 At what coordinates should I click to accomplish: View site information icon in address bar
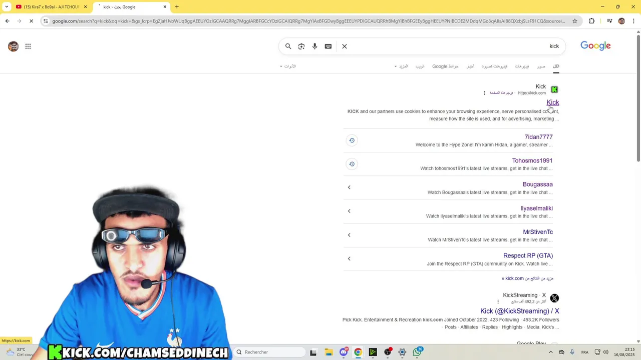pos(46,21)
